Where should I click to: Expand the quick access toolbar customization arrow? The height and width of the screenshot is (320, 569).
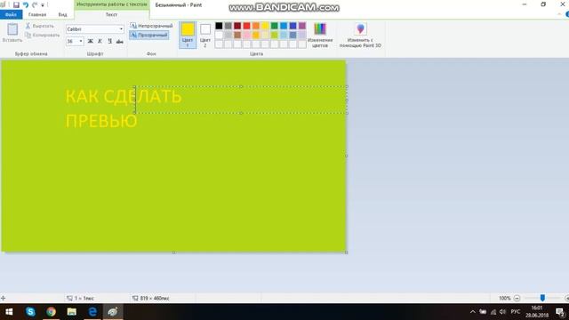coord(43,5)
